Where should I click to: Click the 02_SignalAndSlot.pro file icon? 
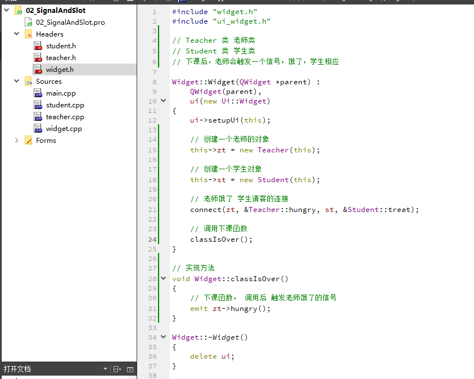tap(29, 22)
